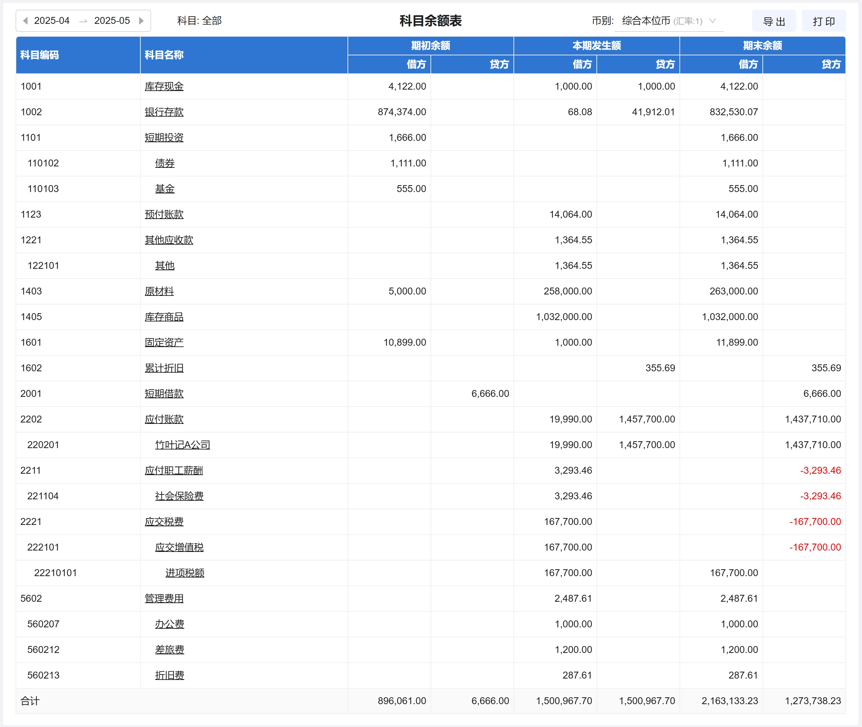The height and width of the screenshot is (727, 862).
Task: Open the 应付职工薪酬 account link
Action: tap(173, 471)
